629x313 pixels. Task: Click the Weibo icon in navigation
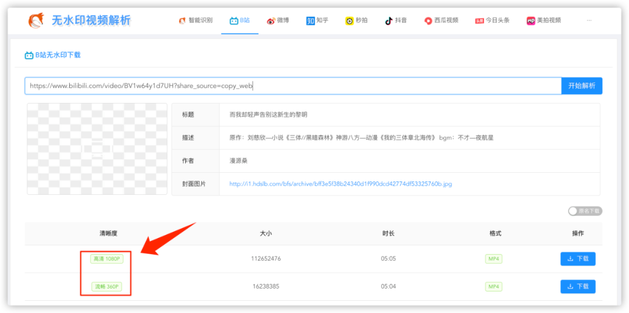271,20
